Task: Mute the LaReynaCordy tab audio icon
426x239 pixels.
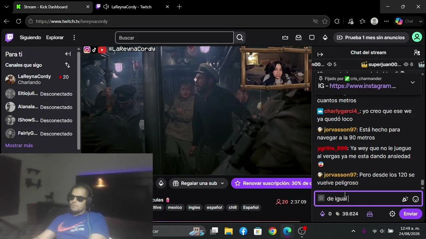Action: 106,7
